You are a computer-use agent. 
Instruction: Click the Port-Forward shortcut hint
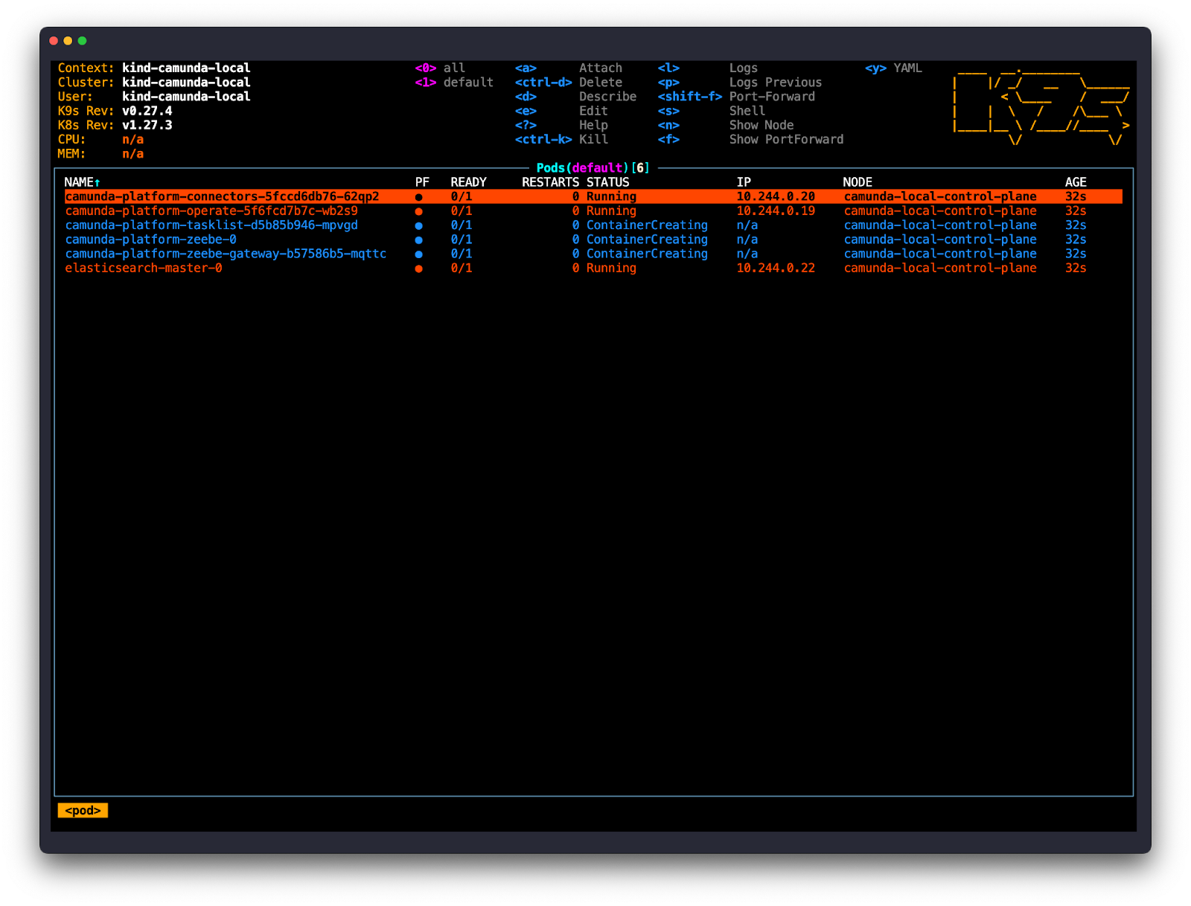click(x=736, y=97)
